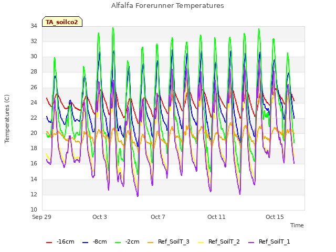Image resolution: width=336 pixels, height=252 pixels.
Task: Toggle the -8cm legend entry
Action: [94, 241]
